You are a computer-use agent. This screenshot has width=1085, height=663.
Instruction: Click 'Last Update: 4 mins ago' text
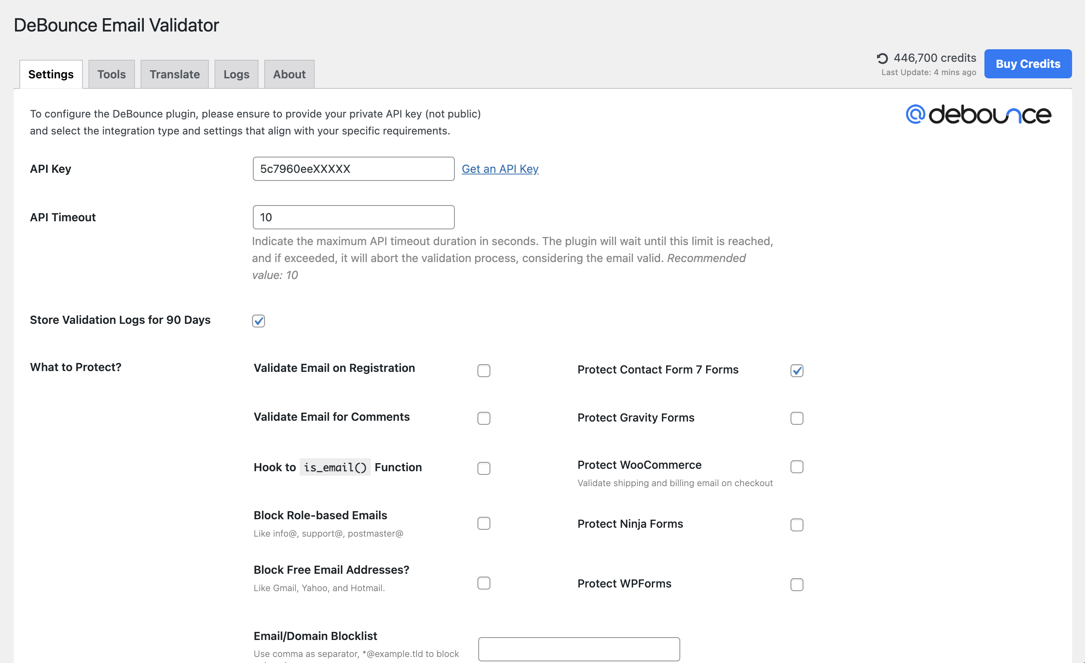point(929,72)
